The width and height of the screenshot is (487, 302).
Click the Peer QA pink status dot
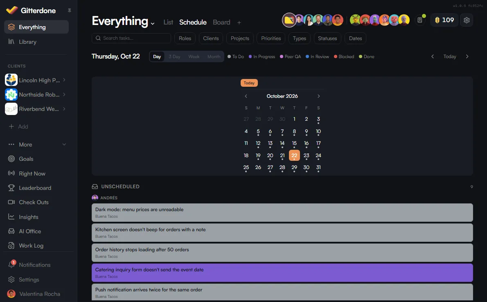click(282, 56)
